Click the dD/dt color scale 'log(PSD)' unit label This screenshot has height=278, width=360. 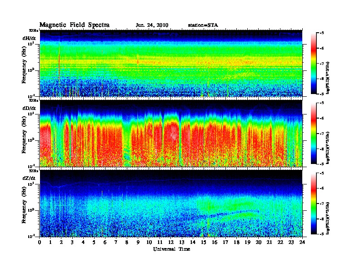pyautogui.click(x=329, y=148)
